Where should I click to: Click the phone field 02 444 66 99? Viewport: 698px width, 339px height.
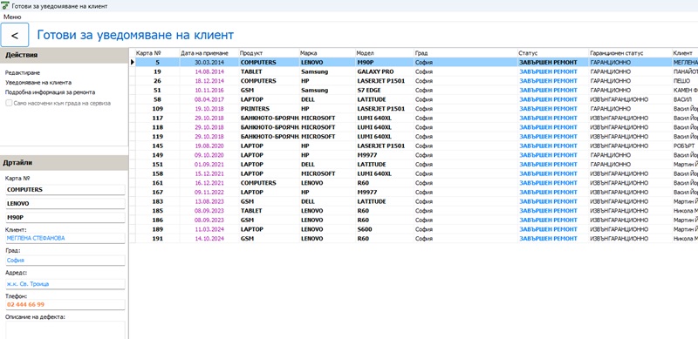pyautogui.click(x=65, y=305)
